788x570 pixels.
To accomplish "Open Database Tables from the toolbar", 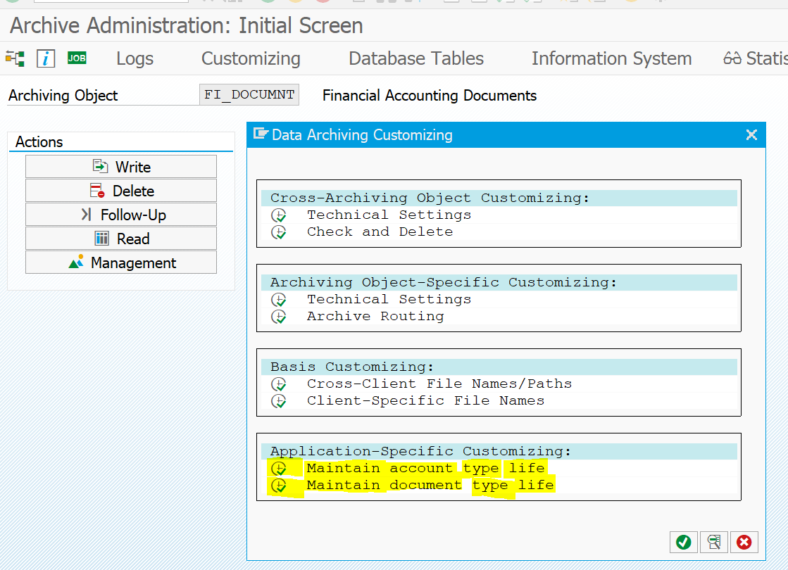I will (416, 58).
